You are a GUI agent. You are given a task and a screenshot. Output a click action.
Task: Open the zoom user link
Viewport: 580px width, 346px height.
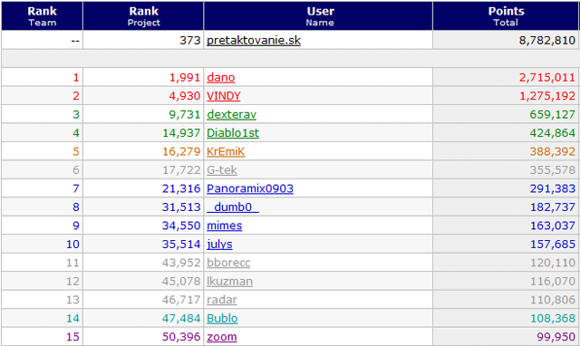tap(221, 337)
